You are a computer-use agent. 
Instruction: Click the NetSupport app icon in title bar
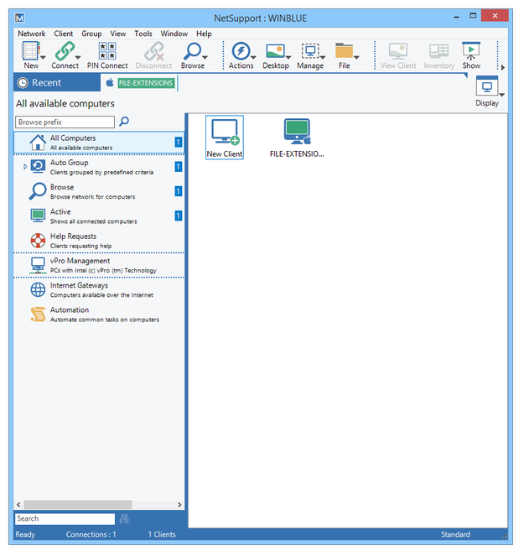pyautogui.click(x=20, y=18)
